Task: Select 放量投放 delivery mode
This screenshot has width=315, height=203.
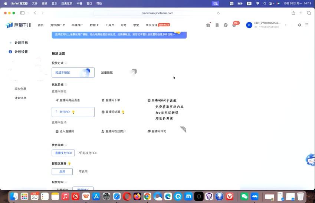Action: pyautogui.click(x=107, y=73)
